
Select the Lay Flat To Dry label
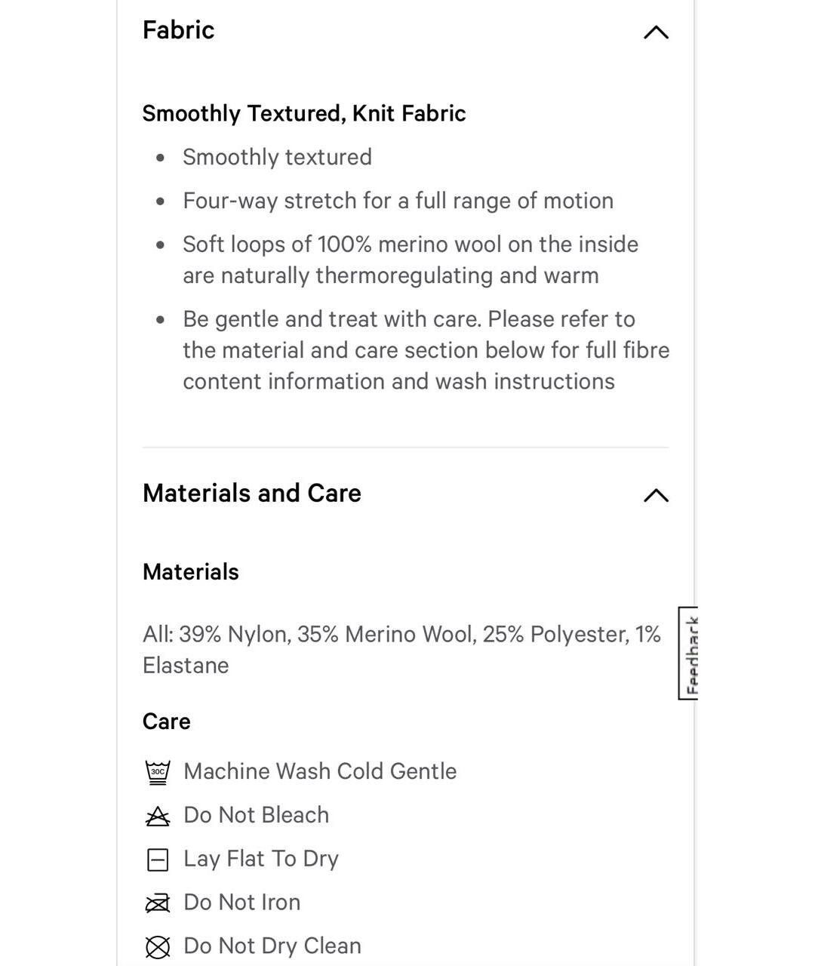[x=261, y=859]
